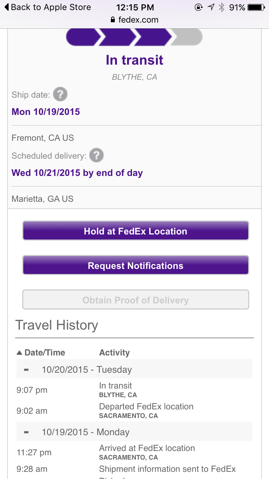Tap Ship date help question mark icon
269x479 pixels.
coord(60,95)
